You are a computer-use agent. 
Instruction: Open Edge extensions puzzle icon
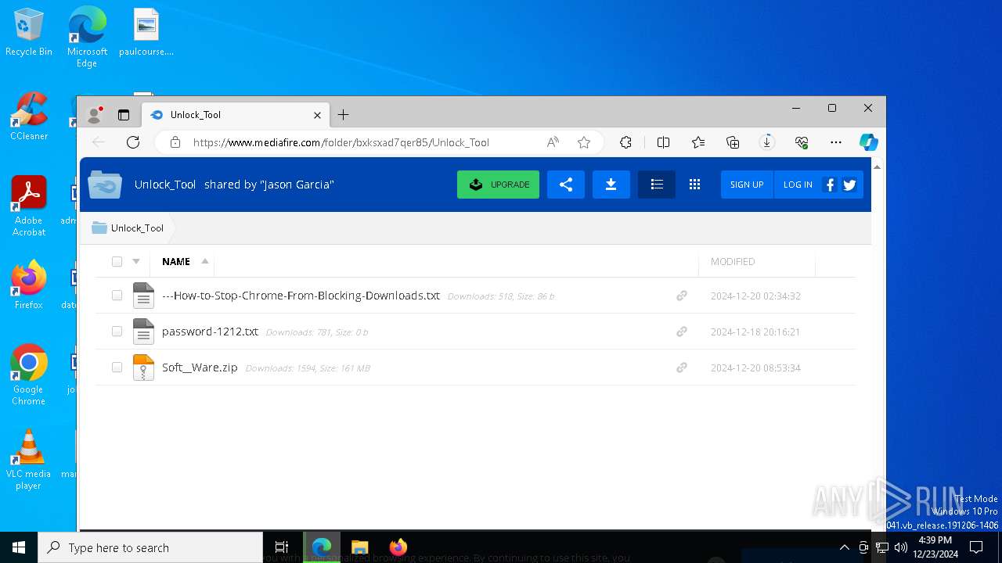625,142
